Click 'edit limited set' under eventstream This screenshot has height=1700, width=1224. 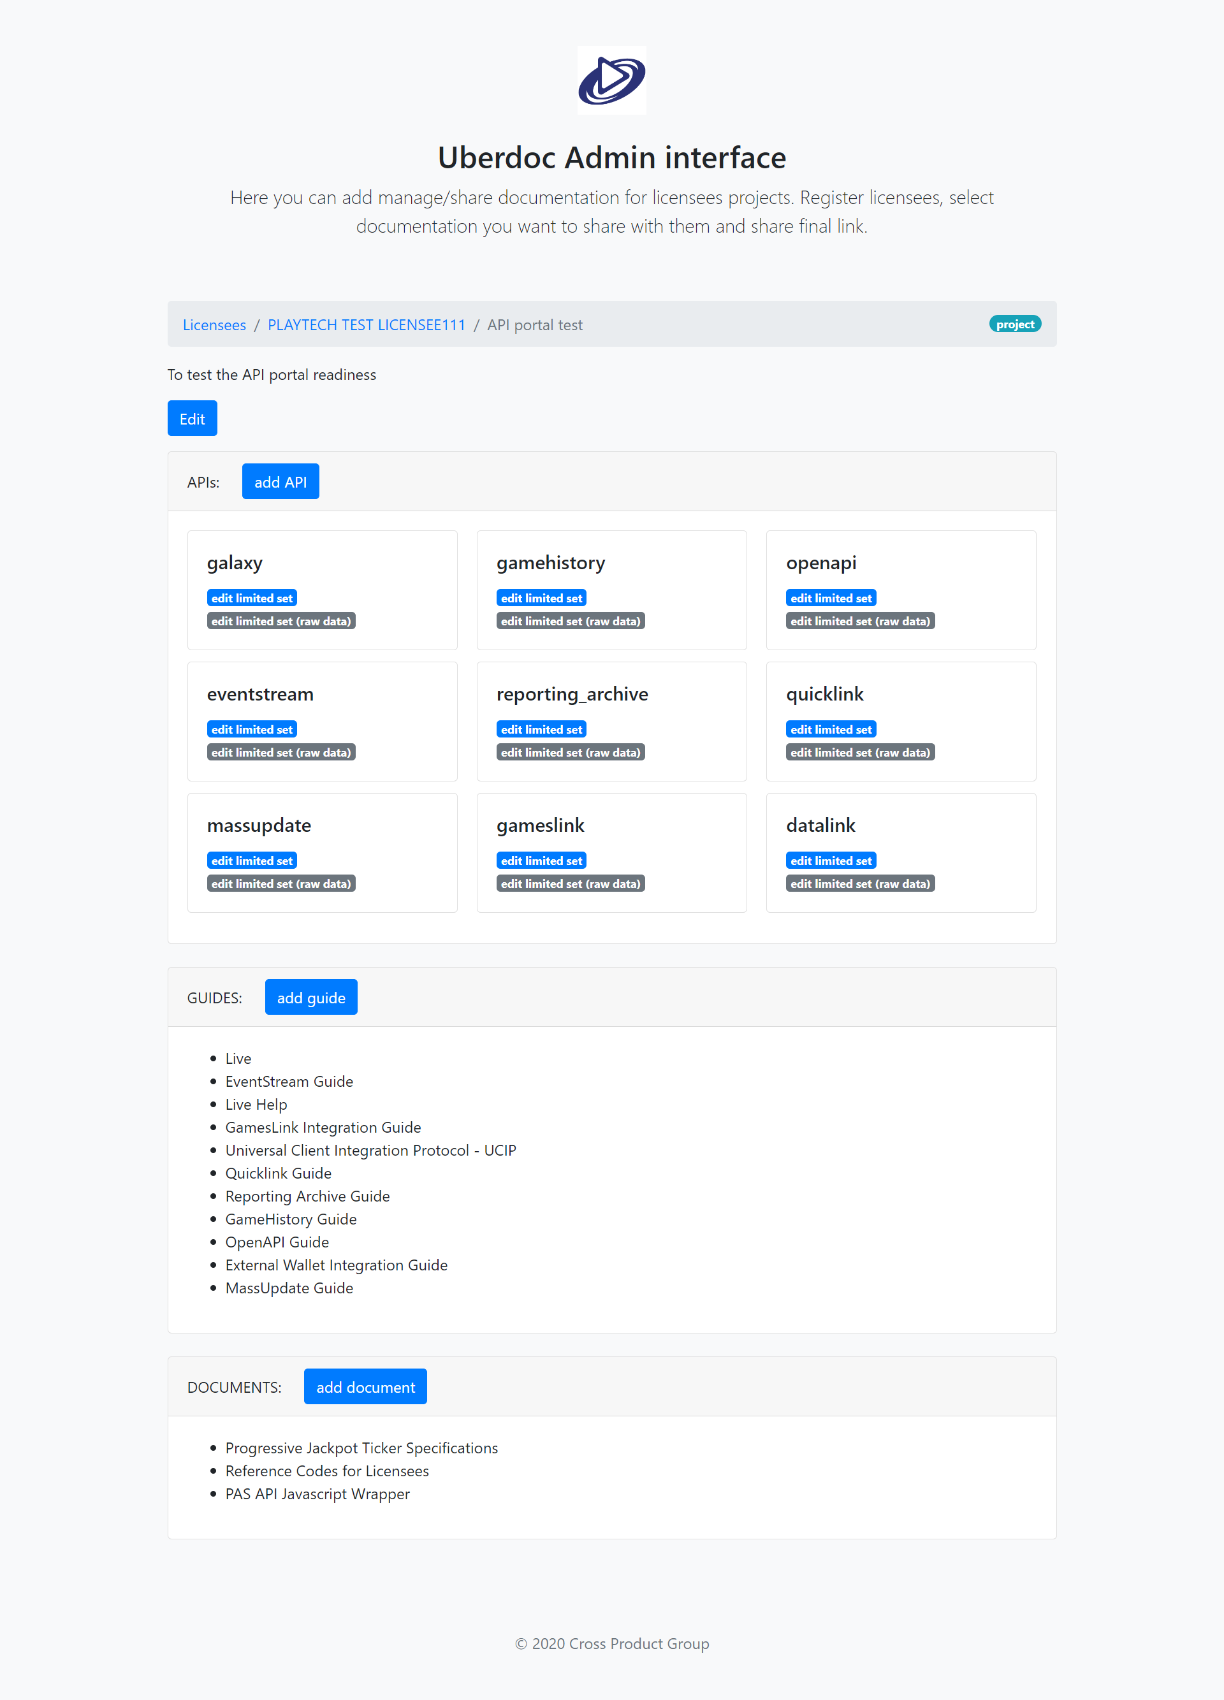click(252, 729)
